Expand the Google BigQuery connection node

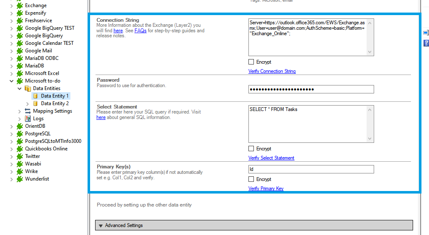pos(11,36)
